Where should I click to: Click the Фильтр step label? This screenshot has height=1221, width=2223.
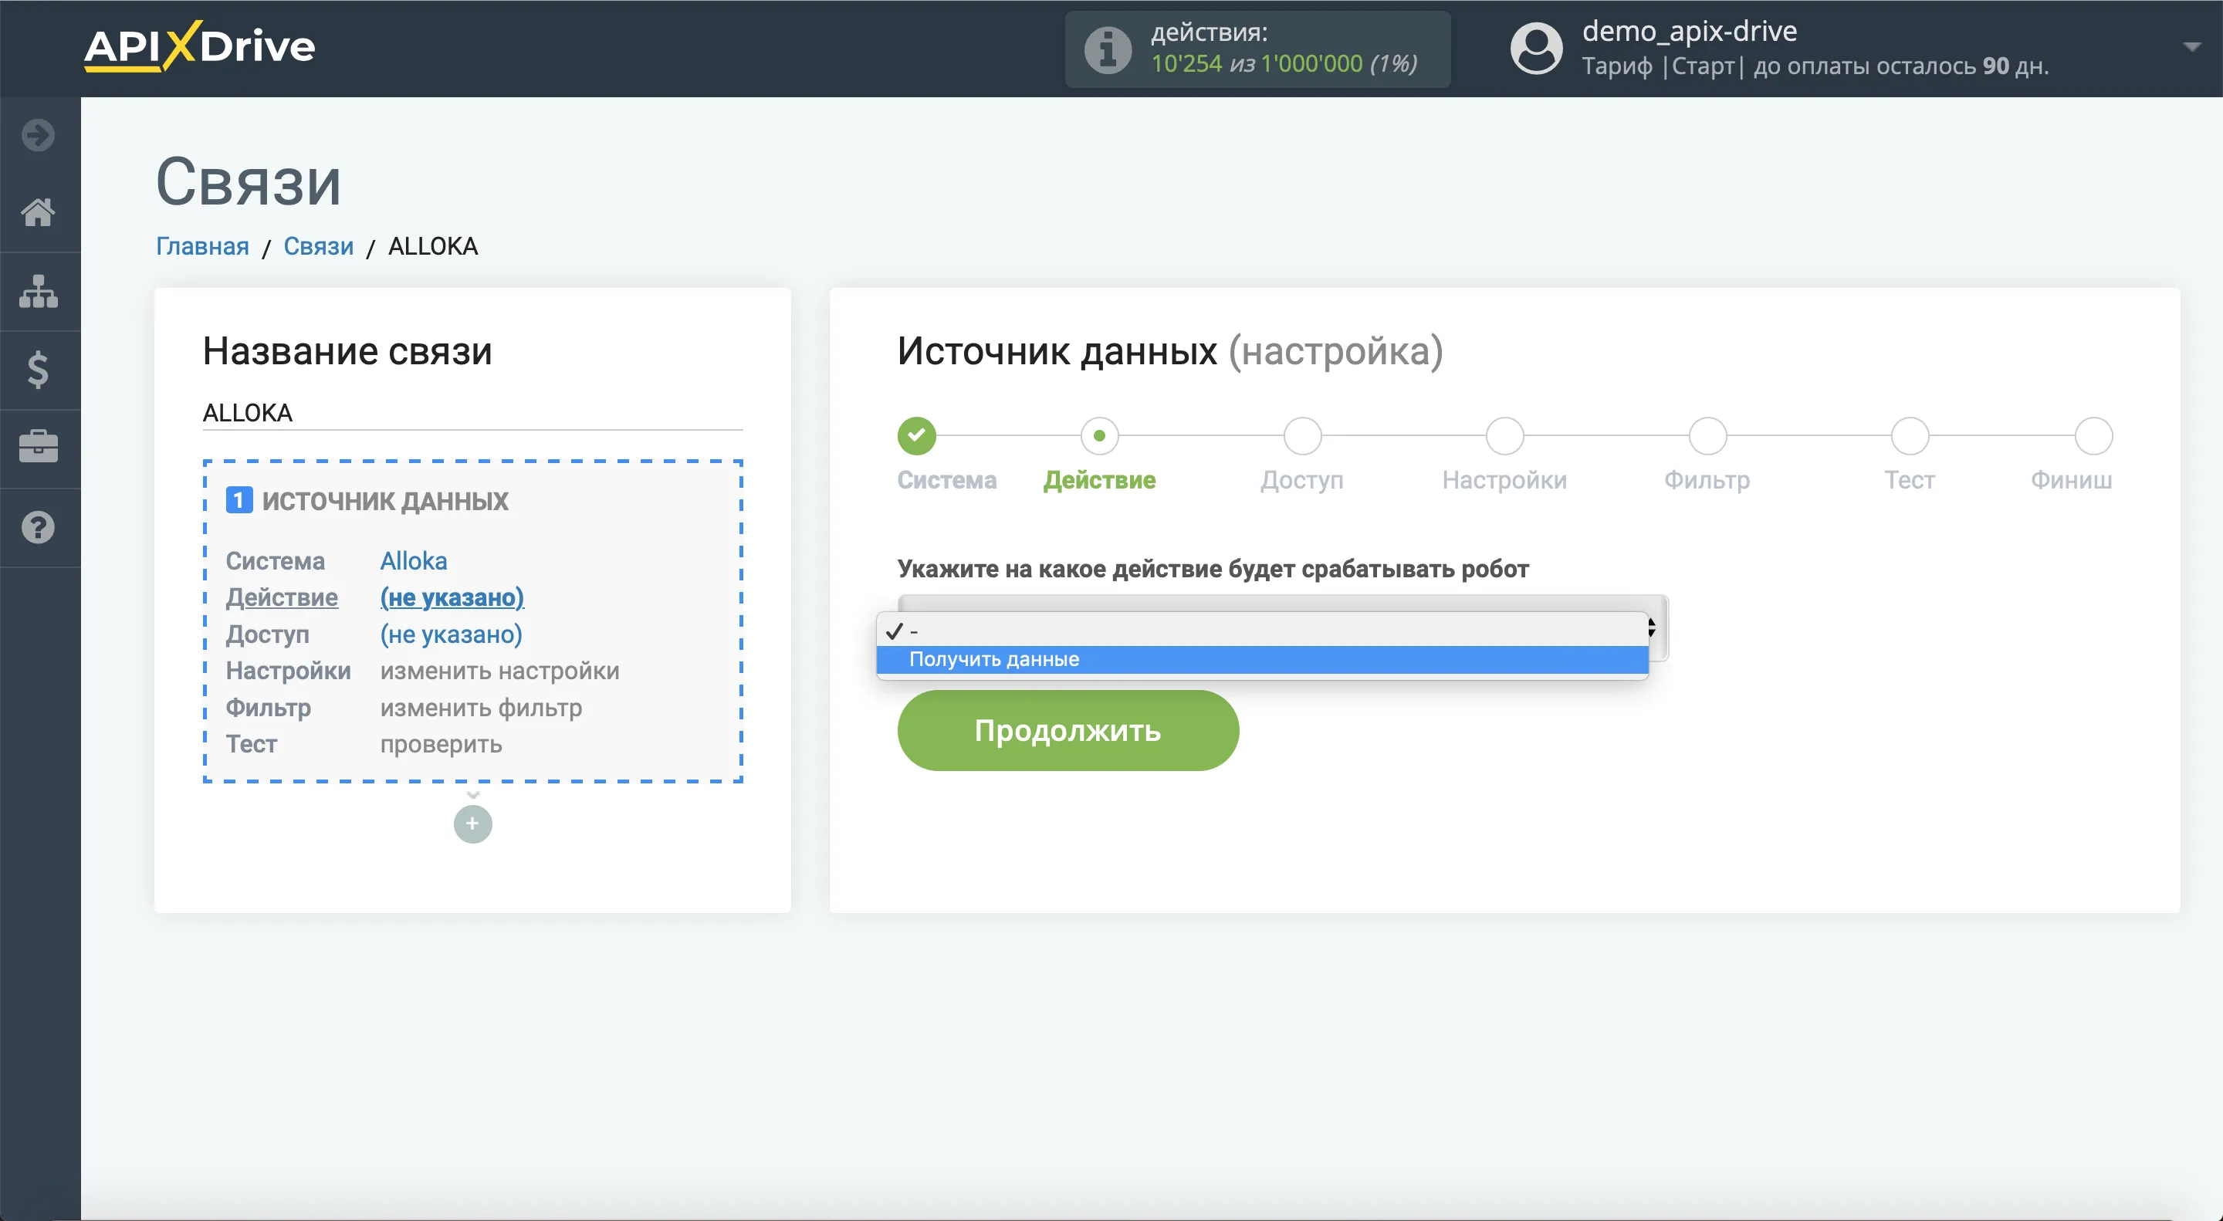point(1707,480)
